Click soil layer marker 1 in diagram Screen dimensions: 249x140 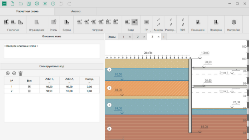click(109, 70)
